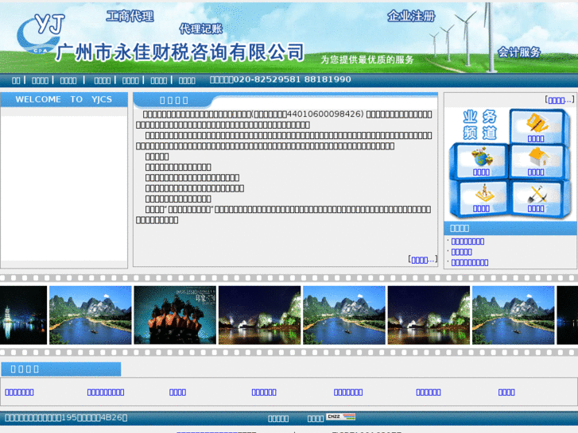Click the 工商代理 banner text
This screenshot has height=433, width=578.
coord(130,16)
